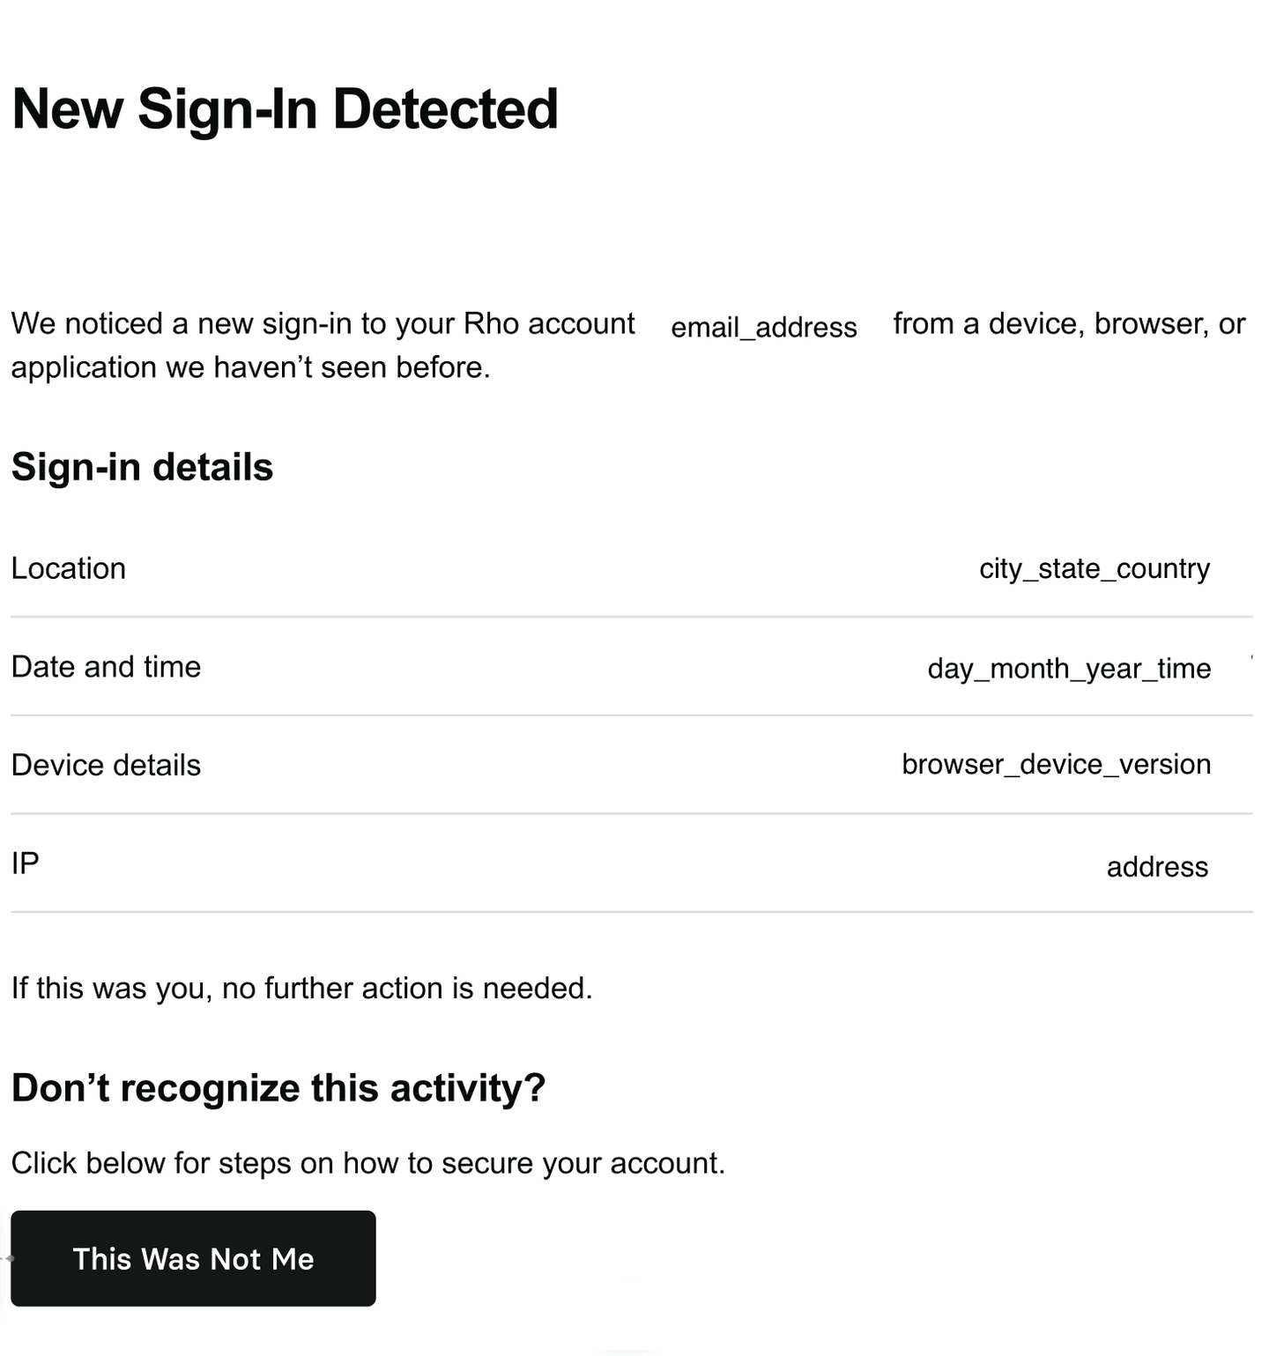Click the "Device details" row label
The height and width of the screenshot is (1356, 1269).
106,765
